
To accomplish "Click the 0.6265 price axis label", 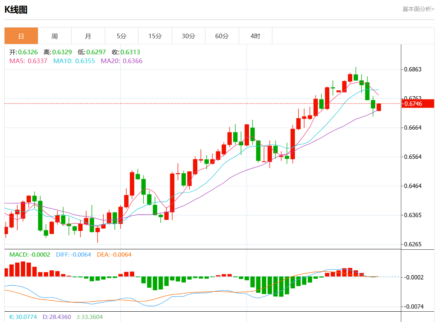I will point(413,244).
